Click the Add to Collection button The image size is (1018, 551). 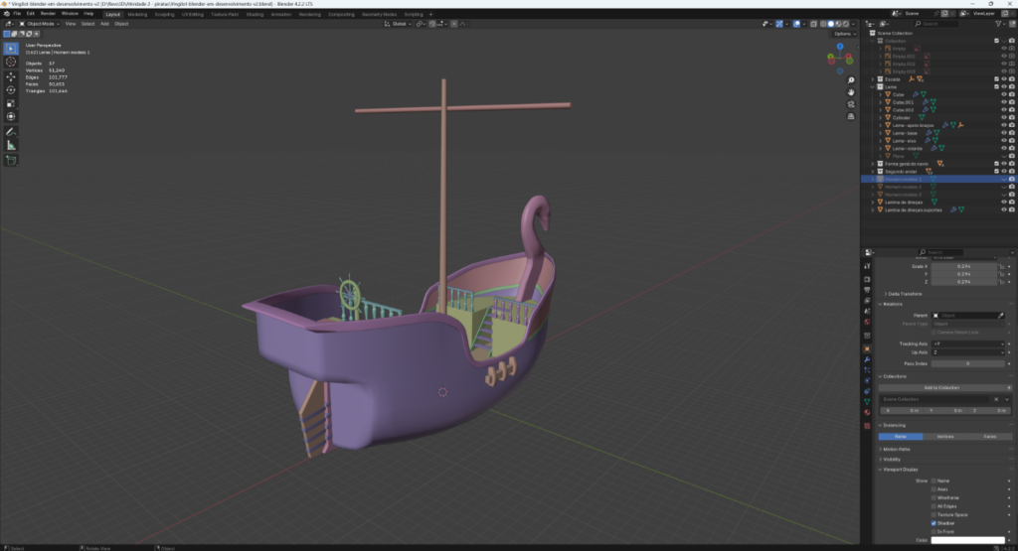click(x=942, y=387)
